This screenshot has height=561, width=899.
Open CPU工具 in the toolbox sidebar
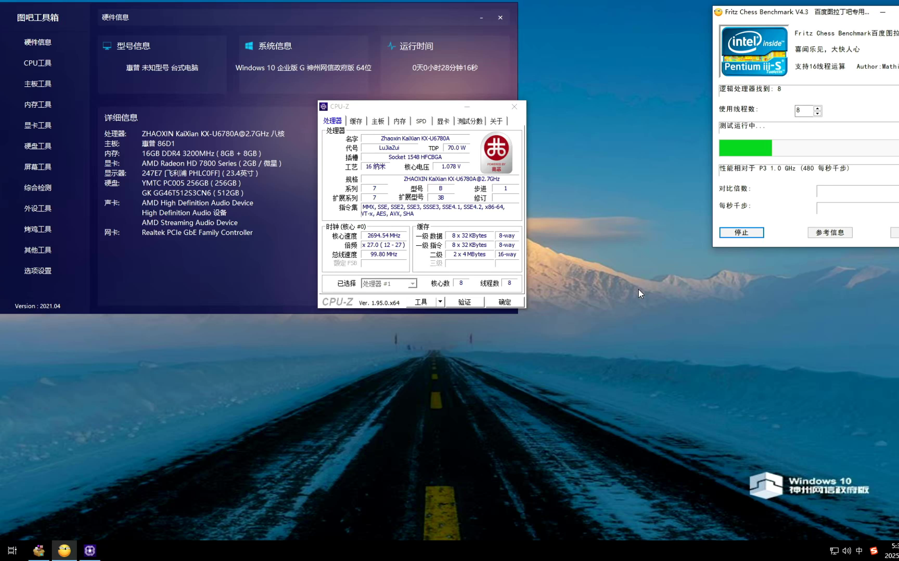37,63
